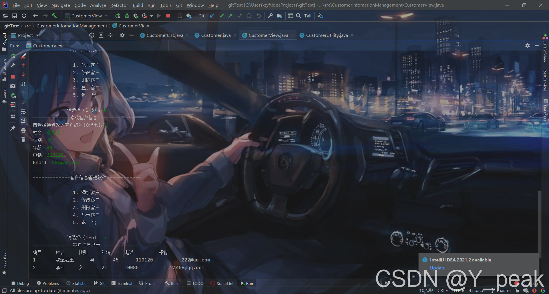Open the Git menu
Image resolution: width=549 pixels, height=294 pixels.
tap(179, 5)
